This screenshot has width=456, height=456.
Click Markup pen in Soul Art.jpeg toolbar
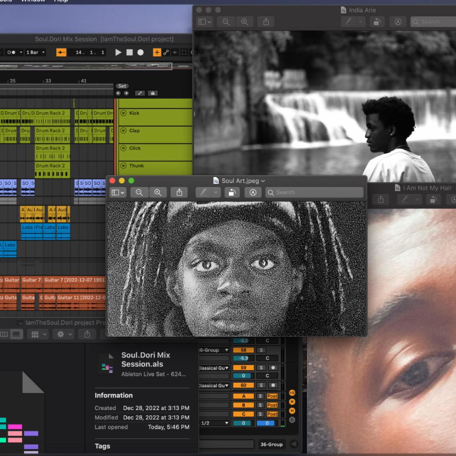point(203,192)
